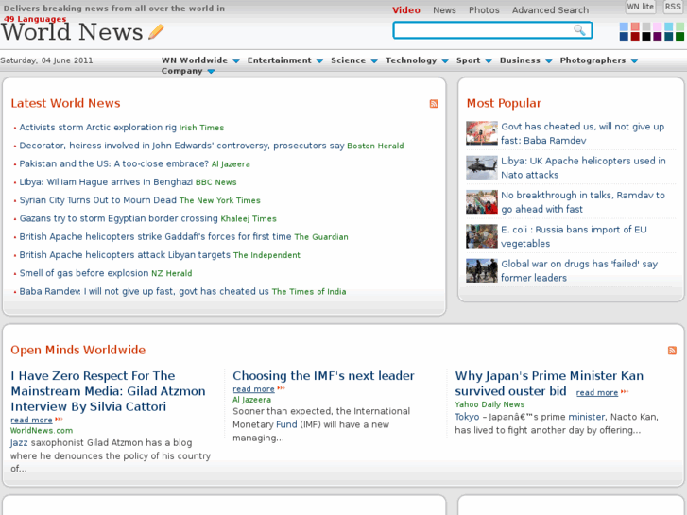Open E. coli: Russia bans import headline
The height and width of the screenshot is (515, 687).
click(x=574, y=236)
